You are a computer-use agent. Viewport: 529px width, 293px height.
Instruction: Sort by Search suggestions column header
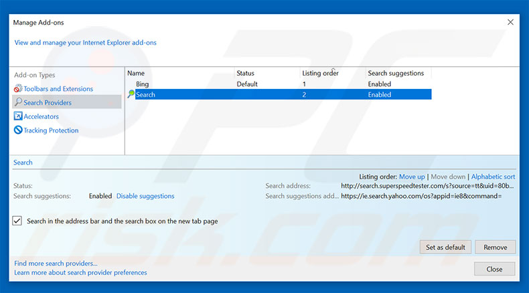point(396,73)
